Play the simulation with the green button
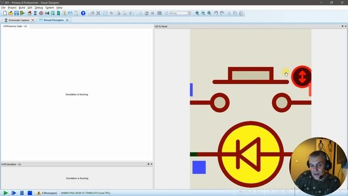 pyautogui.click(x=6, y=193)
